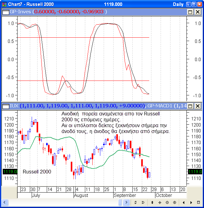This screenshot has height=208, width=204.
Task: Maximize the IUX price pane
Action: click(190, 106)
